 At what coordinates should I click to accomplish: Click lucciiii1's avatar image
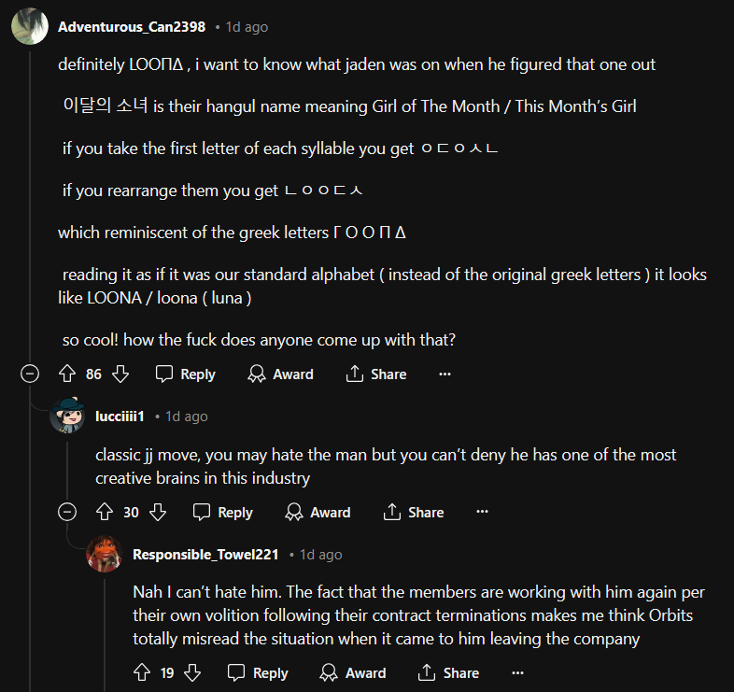(67, 416)
